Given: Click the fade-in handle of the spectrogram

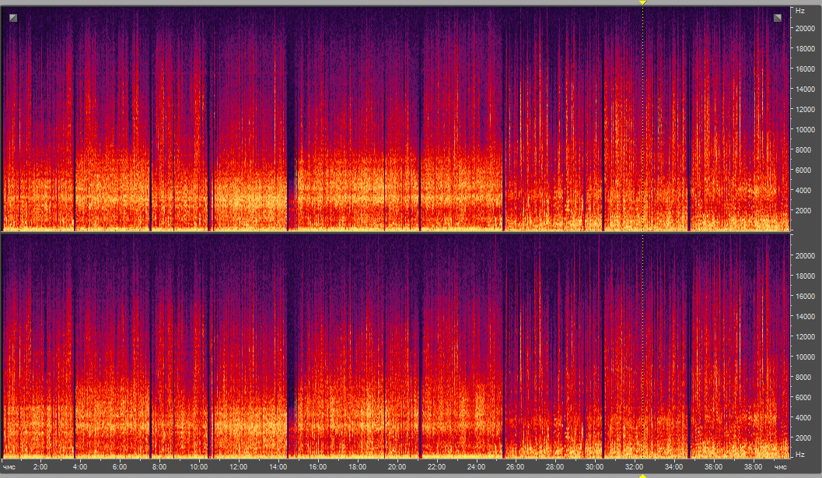Looking at the screenshot, I should coord(13,18).
